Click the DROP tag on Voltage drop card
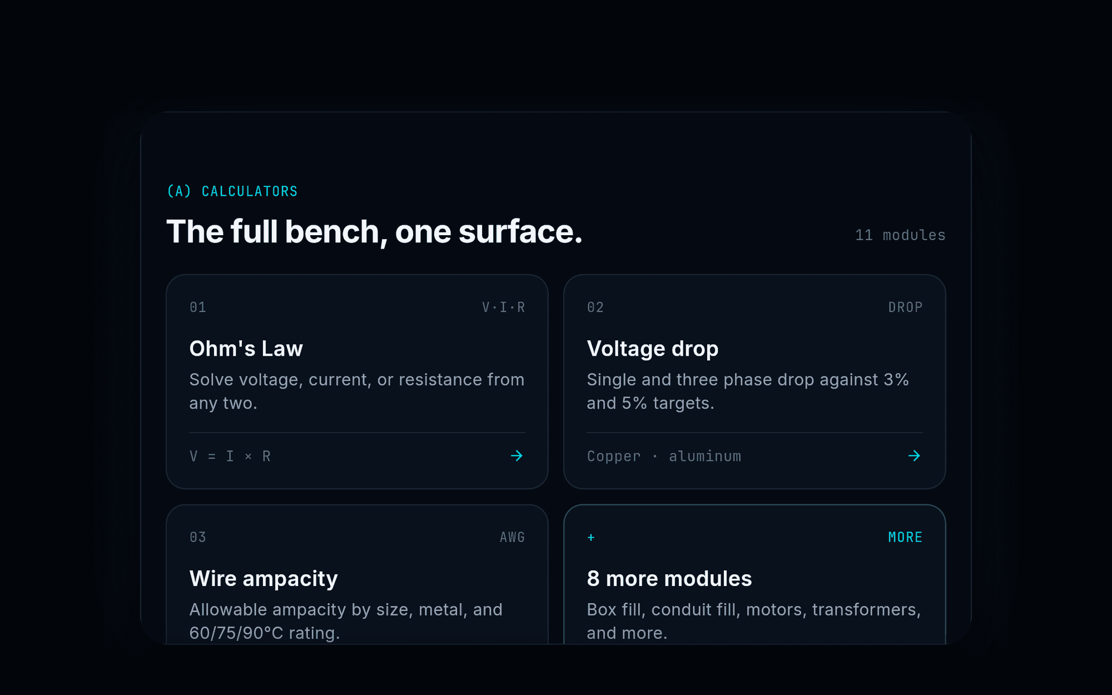 coord(905,307)
